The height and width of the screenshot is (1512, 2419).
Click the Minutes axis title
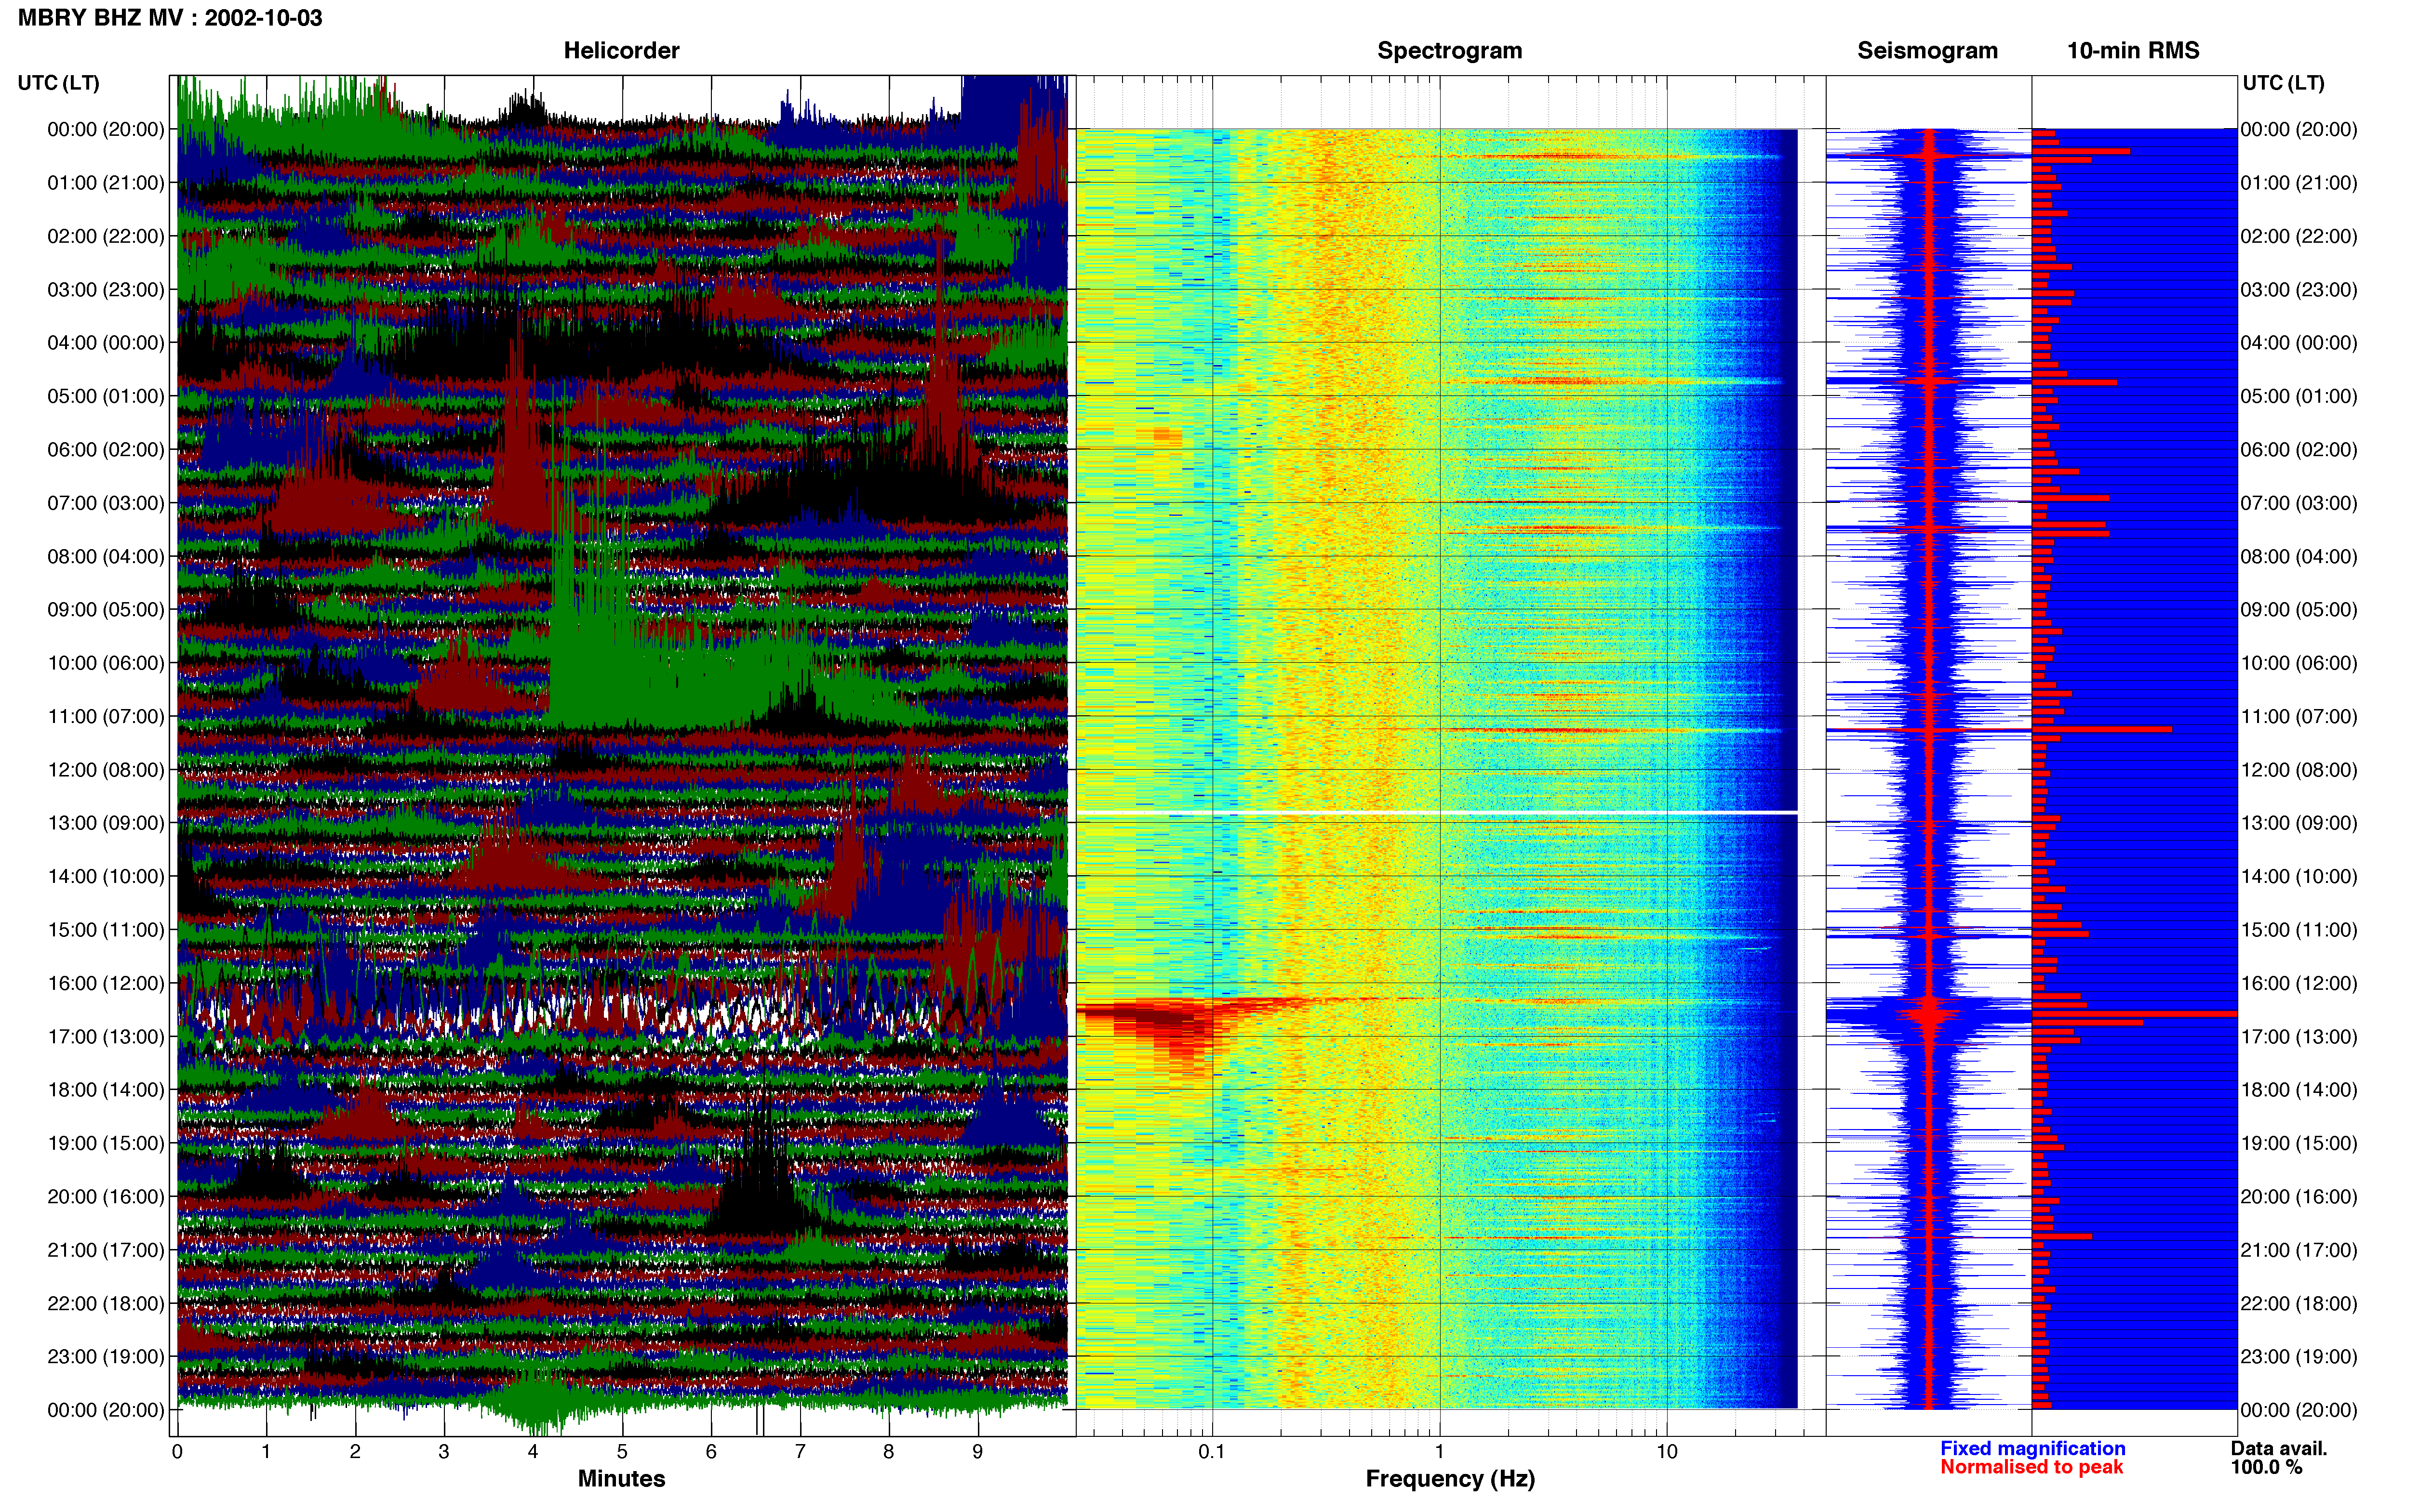(x=621, y=1479)
